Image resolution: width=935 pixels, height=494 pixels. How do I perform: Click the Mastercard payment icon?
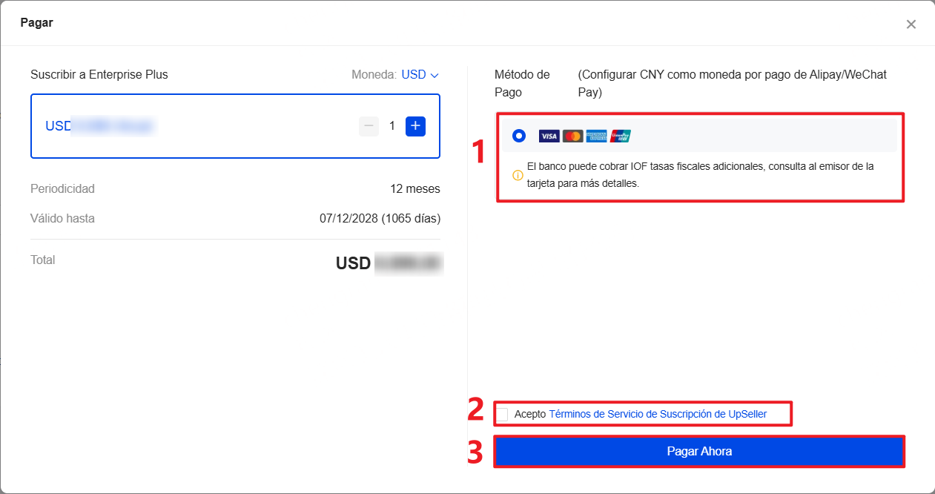(572, 136)
